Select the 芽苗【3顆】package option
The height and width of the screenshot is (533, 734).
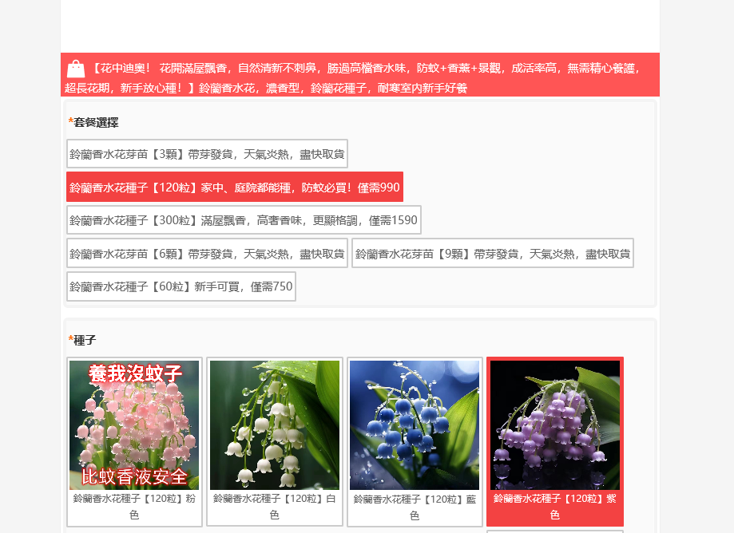[207, 154]
